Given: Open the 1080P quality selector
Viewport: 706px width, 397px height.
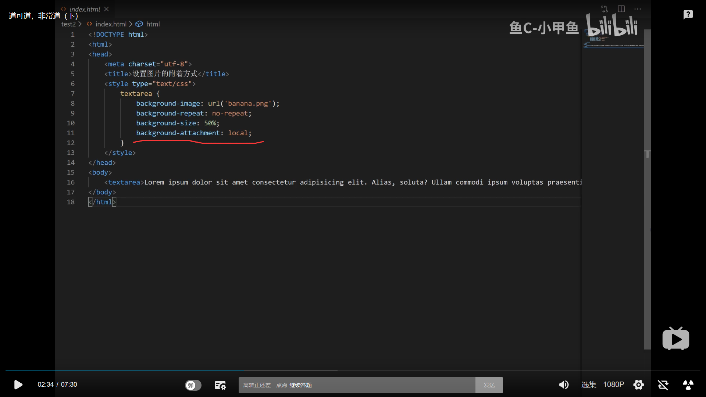Looking at the screenshot, I should coord(614,385).
